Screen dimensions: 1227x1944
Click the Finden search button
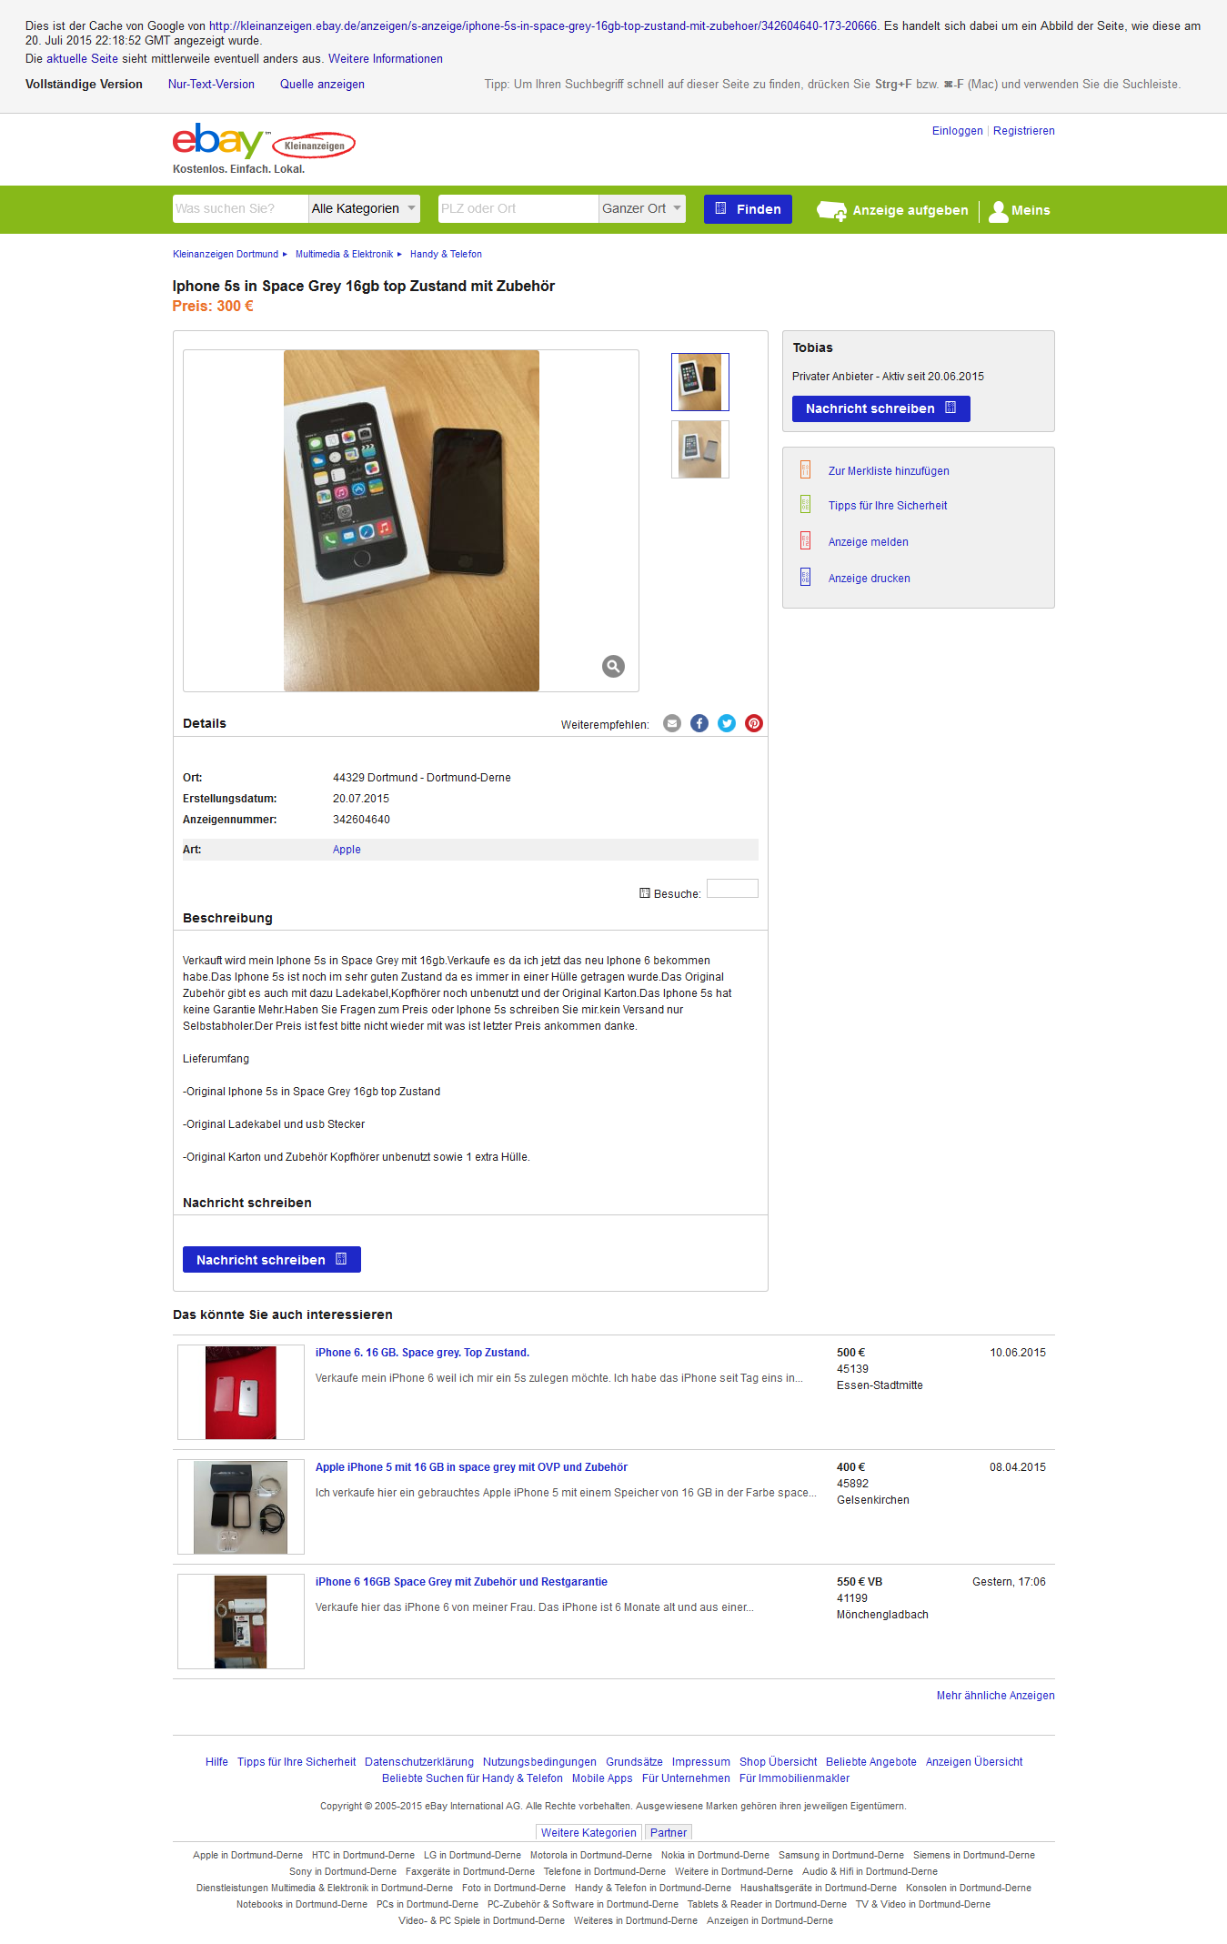748,209
